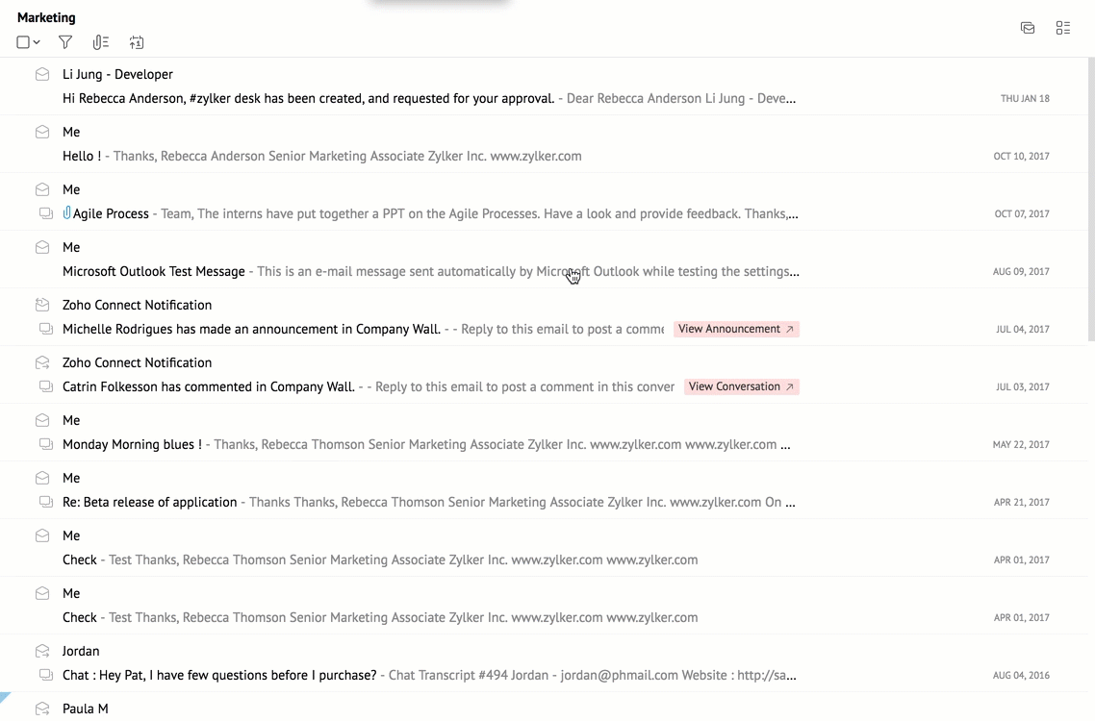Click the attachment sort icon in the toolbar
The height and width of the screenshot is (721, 1095).
[x=100, y=42]
